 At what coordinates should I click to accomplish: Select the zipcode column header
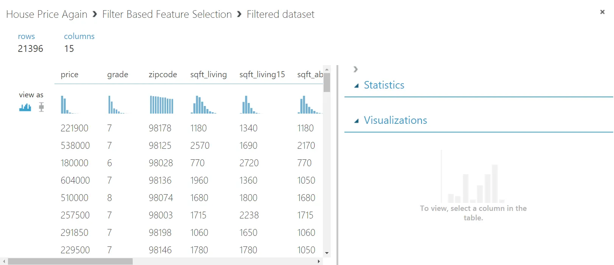(x=163, y=75)
